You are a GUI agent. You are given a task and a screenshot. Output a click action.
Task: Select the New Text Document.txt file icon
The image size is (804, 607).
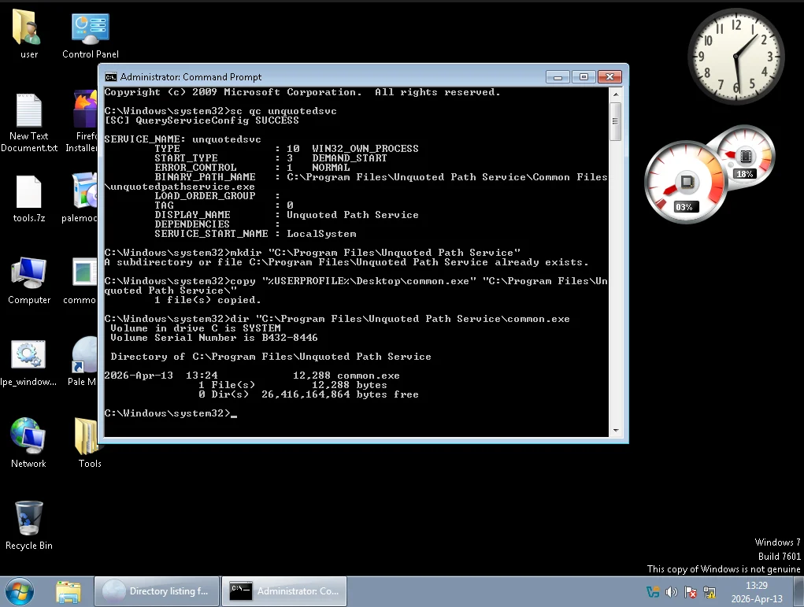pyautogui.click(x=28, y=122)
